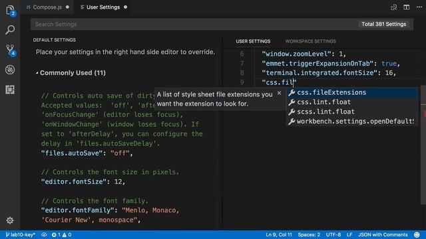The width and height of the screenshot is (426, 239).
Task: Collapse the Commonly Used (11) section
Action: click(37, 73)
